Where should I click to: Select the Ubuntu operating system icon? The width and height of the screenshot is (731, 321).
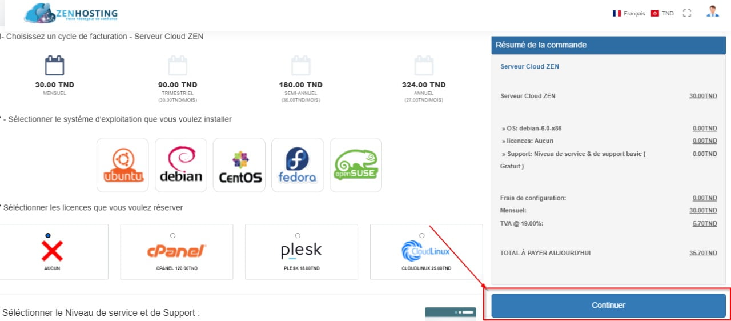point(123,165)
